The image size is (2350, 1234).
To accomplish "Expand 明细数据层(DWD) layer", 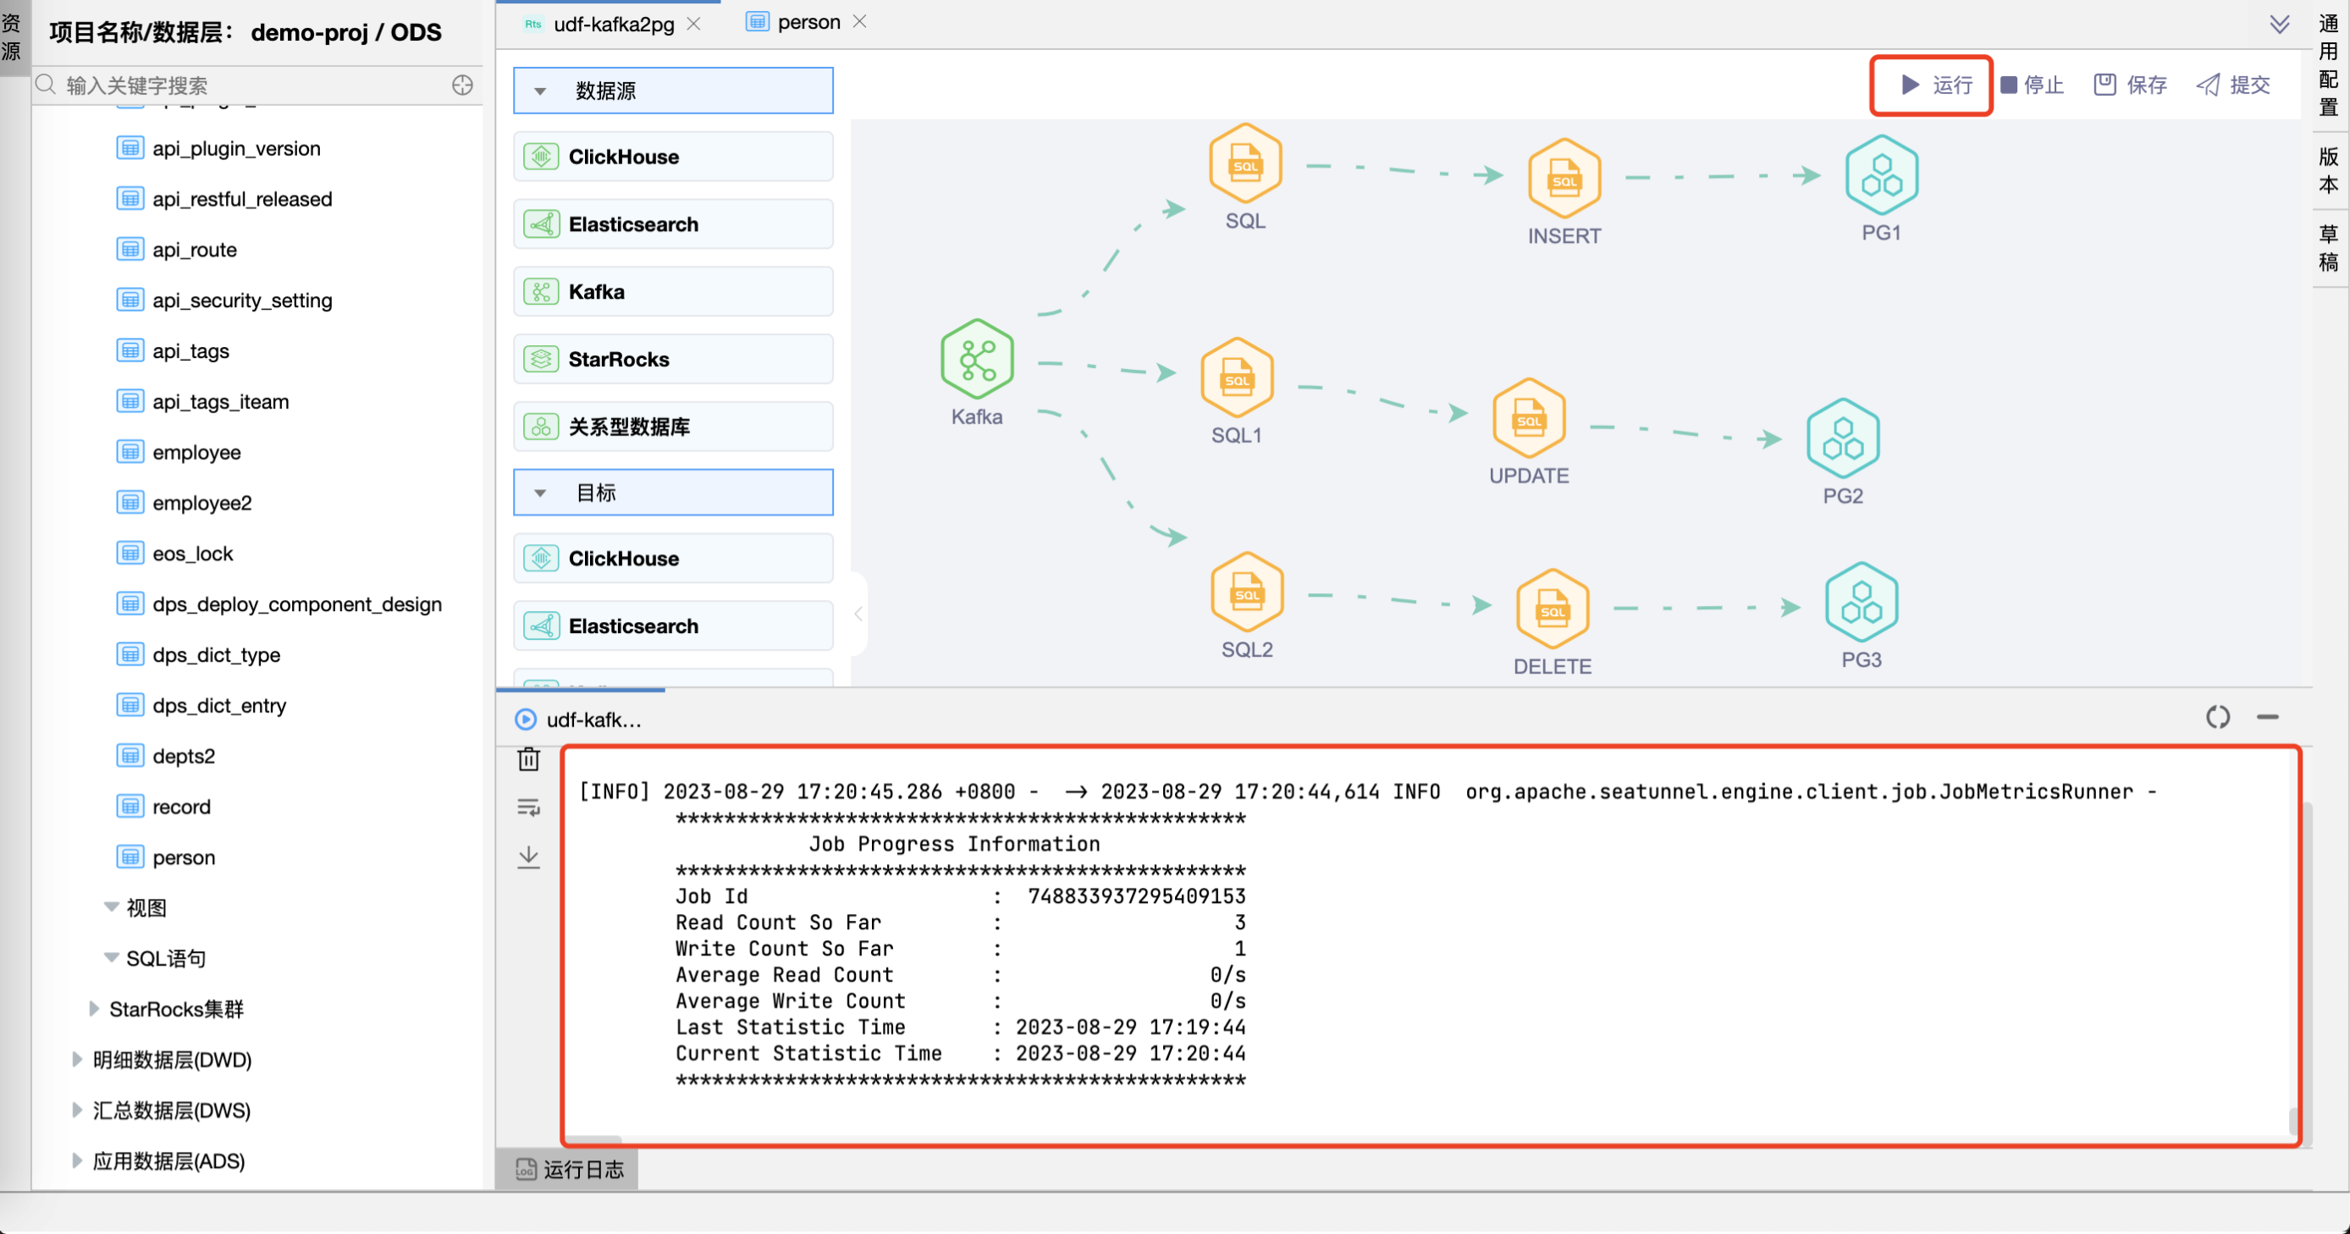I will pos(77,1060).
